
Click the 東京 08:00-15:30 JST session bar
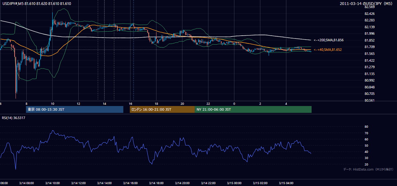pos(75,109)
